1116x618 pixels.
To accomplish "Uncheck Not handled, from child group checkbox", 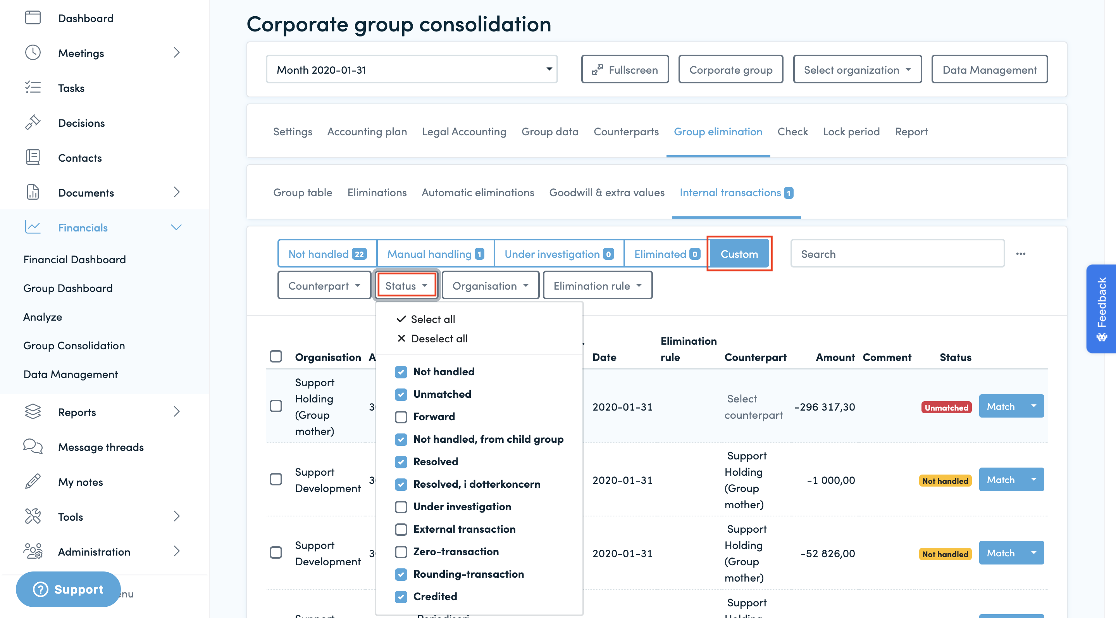I will coord(401,439).
